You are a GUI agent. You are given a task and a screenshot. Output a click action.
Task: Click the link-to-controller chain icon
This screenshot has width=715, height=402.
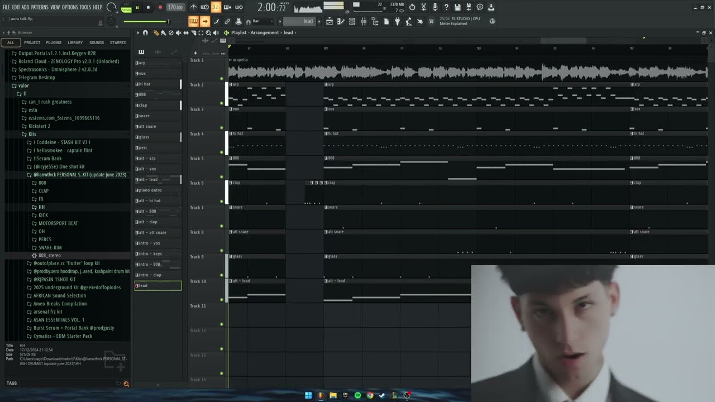pyautogui.click(x=227, y=21)
